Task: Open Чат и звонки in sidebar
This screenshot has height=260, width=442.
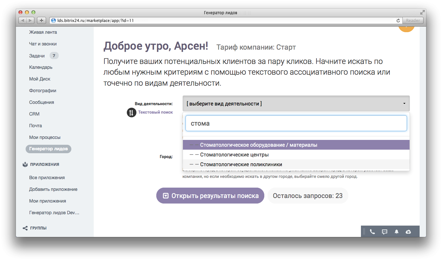Action: (43, 44)
